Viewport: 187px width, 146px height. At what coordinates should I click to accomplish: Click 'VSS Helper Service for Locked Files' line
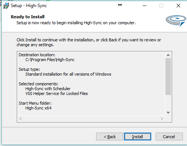57,93
